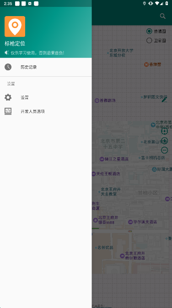The width and height of the screenshot is (172, 308).
Task: Tap the orange location pin app logo
Action: pos(15,27)
